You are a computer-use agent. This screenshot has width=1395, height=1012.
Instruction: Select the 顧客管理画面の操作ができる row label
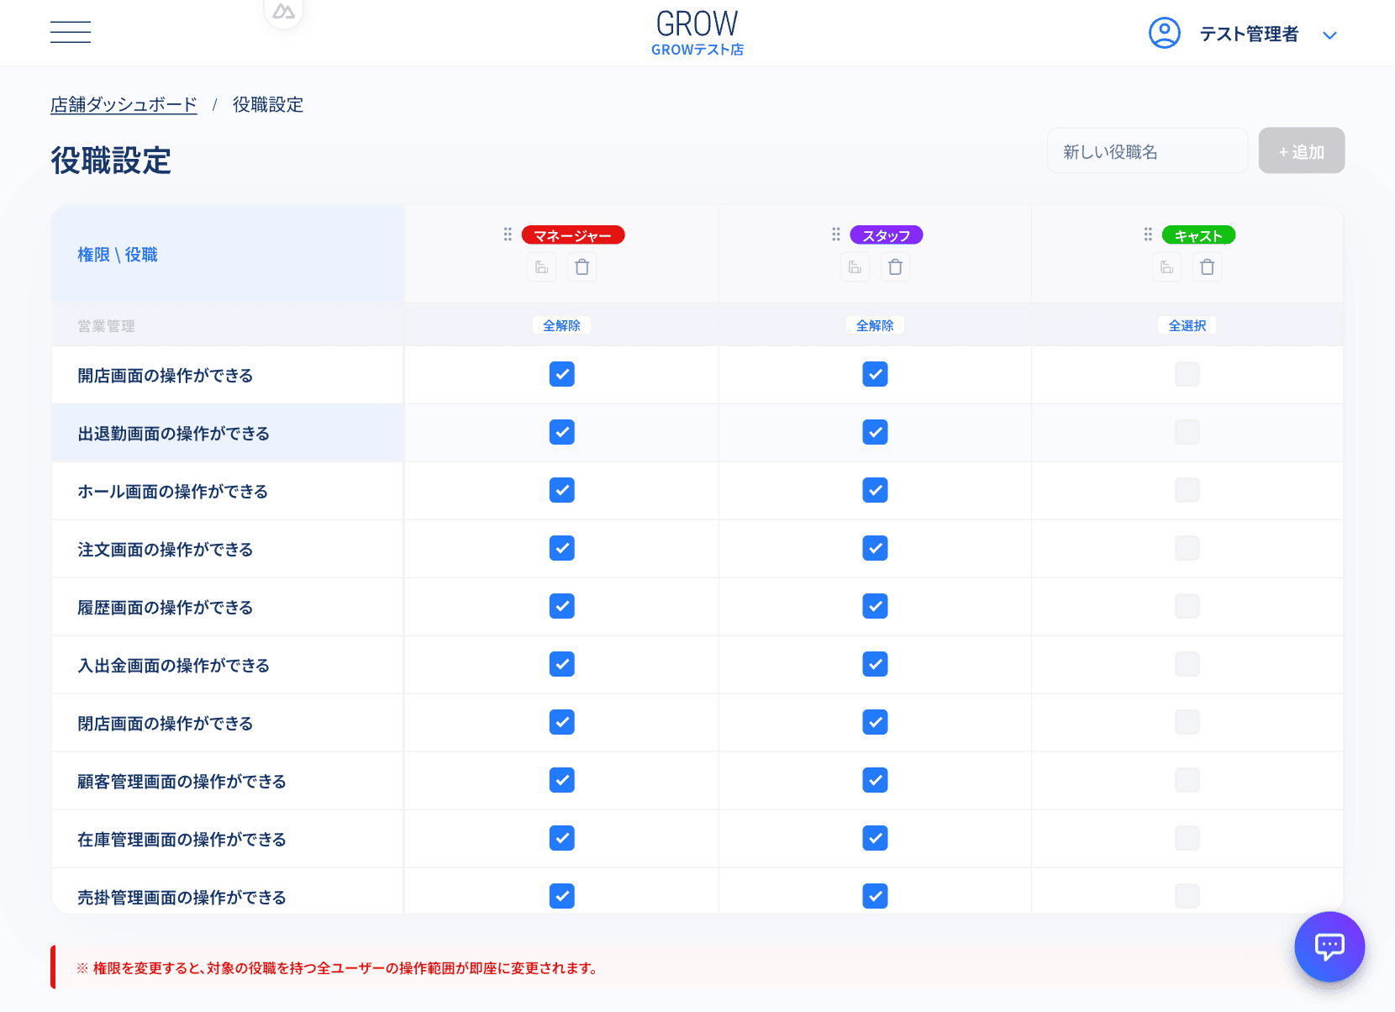point(182,782)
